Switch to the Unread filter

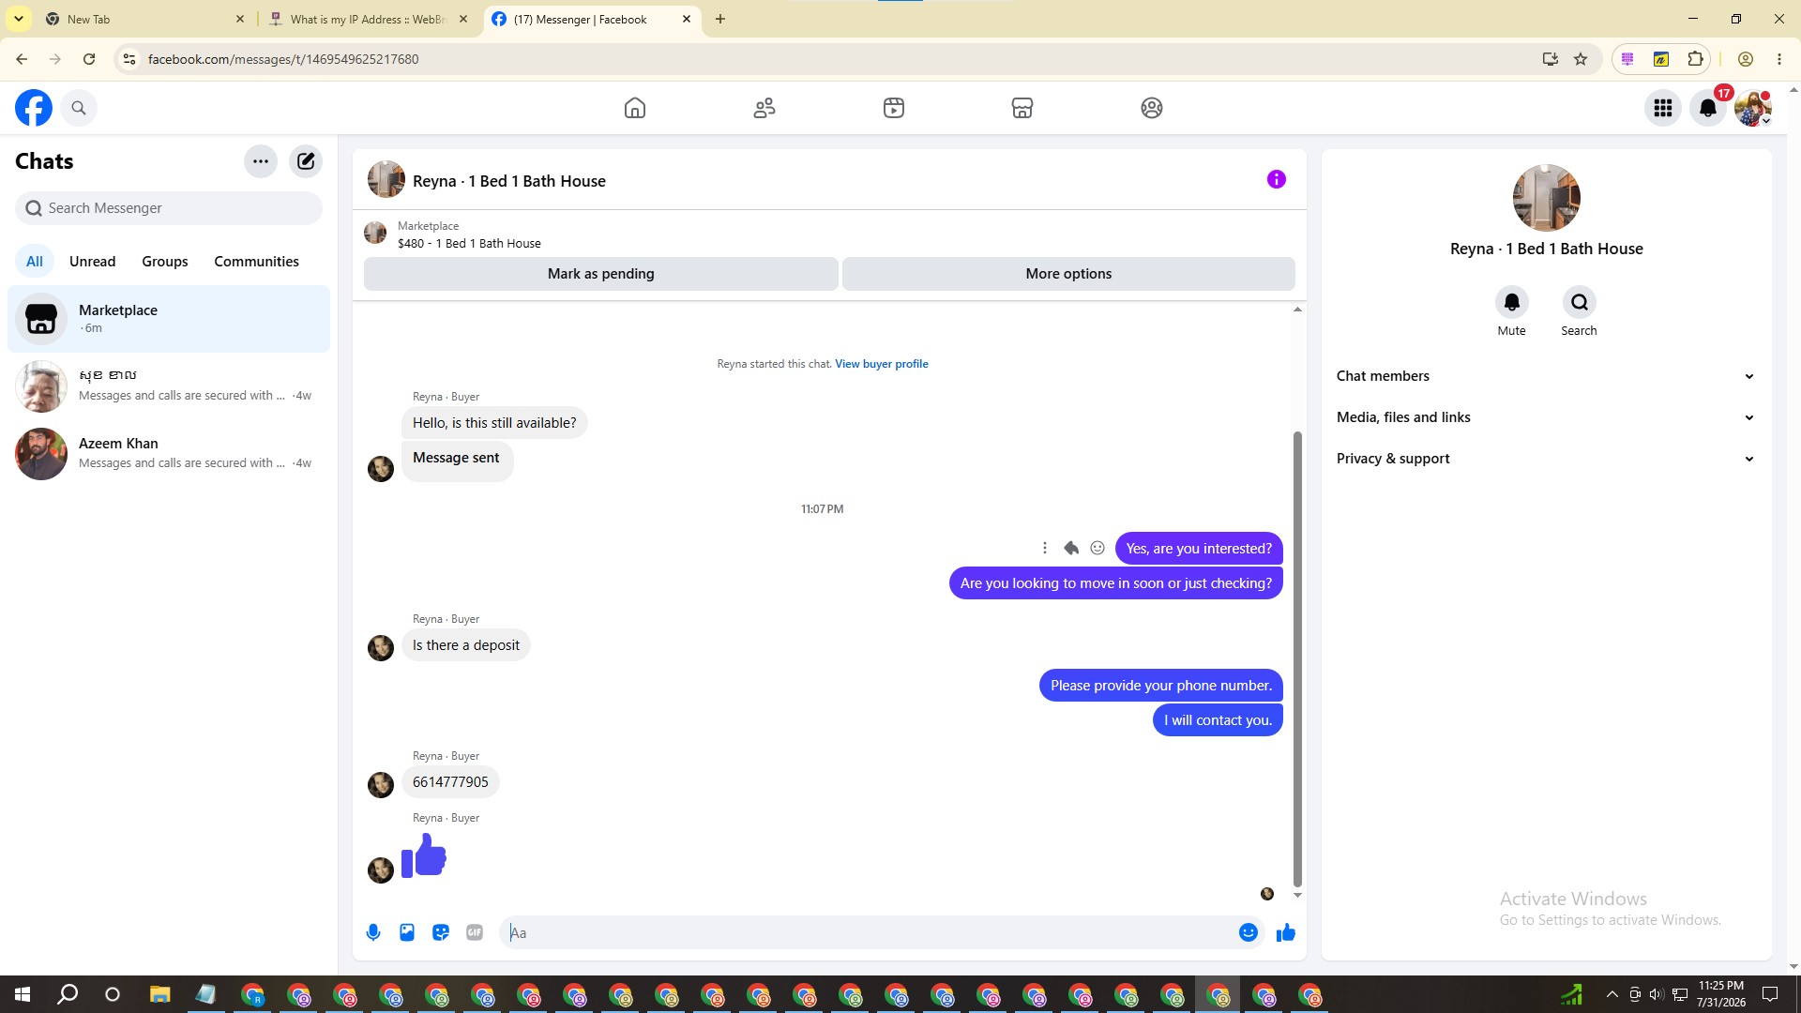[93, 262]
